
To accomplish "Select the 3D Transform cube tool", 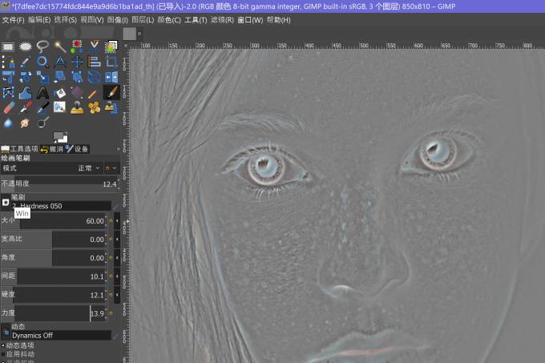I will point(95,77).
